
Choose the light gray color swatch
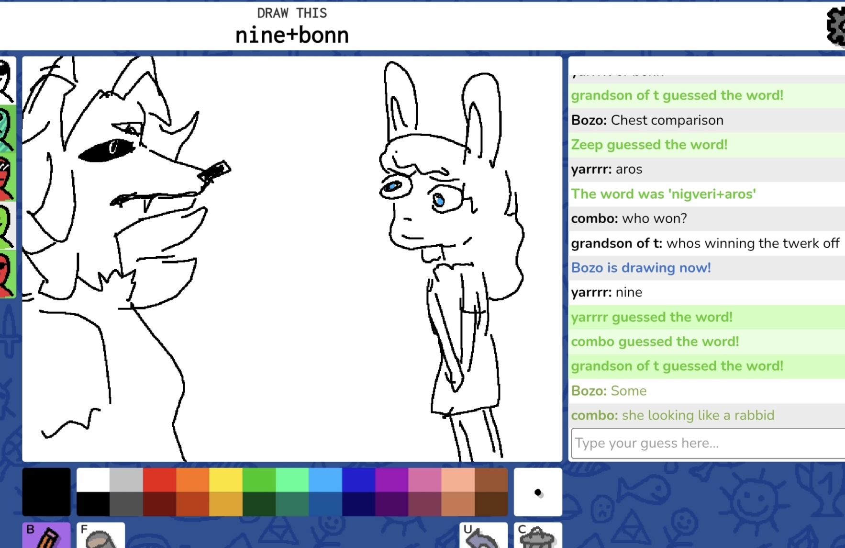(x=126, y=480)
